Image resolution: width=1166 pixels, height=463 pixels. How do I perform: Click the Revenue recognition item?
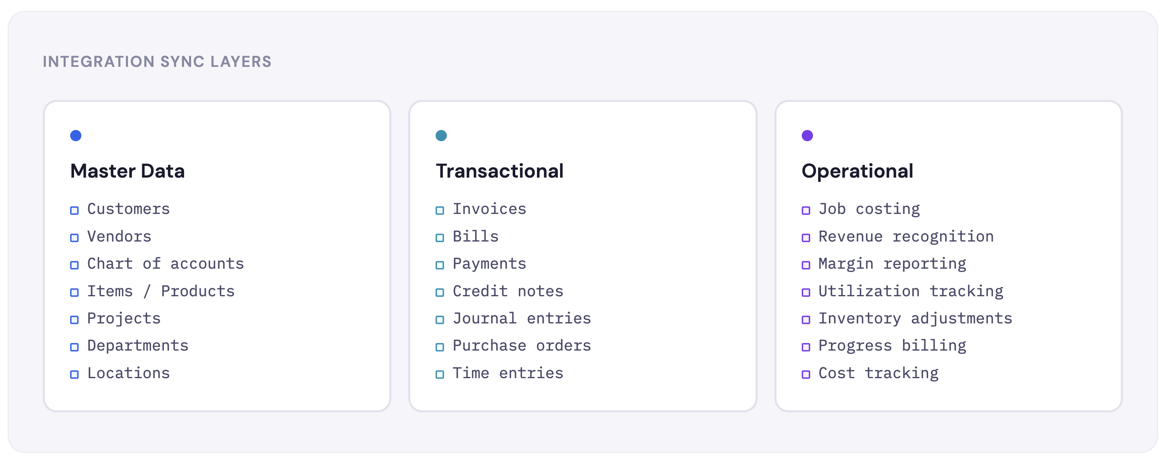(906, 237)
